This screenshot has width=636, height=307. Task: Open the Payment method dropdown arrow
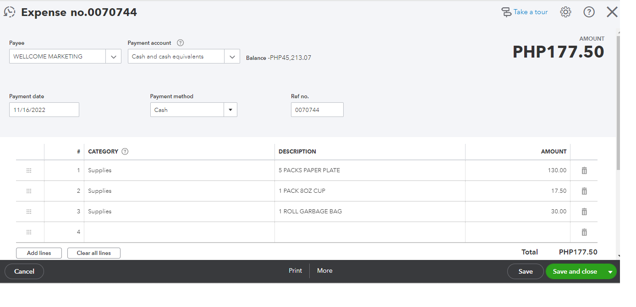[230, 110]
